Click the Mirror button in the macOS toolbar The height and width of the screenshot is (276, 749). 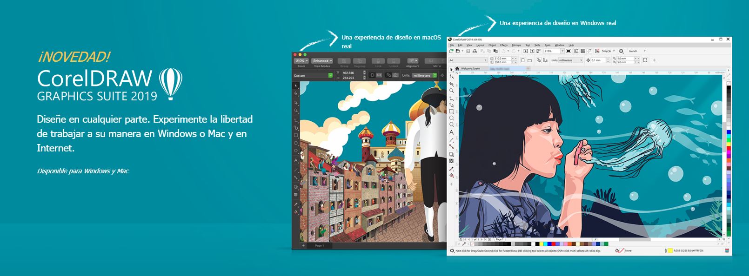coord(437,61)
